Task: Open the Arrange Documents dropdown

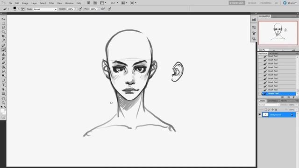Action: 125,3
